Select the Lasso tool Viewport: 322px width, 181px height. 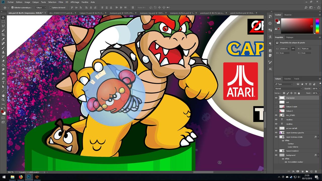coord(3,26)
